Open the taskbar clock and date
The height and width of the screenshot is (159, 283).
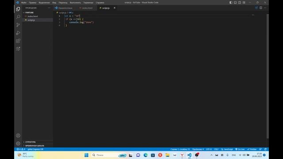point(257,155)
